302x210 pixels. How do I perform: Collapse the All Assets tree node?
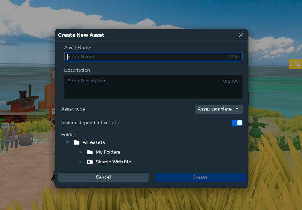click(x=68, y=142)
